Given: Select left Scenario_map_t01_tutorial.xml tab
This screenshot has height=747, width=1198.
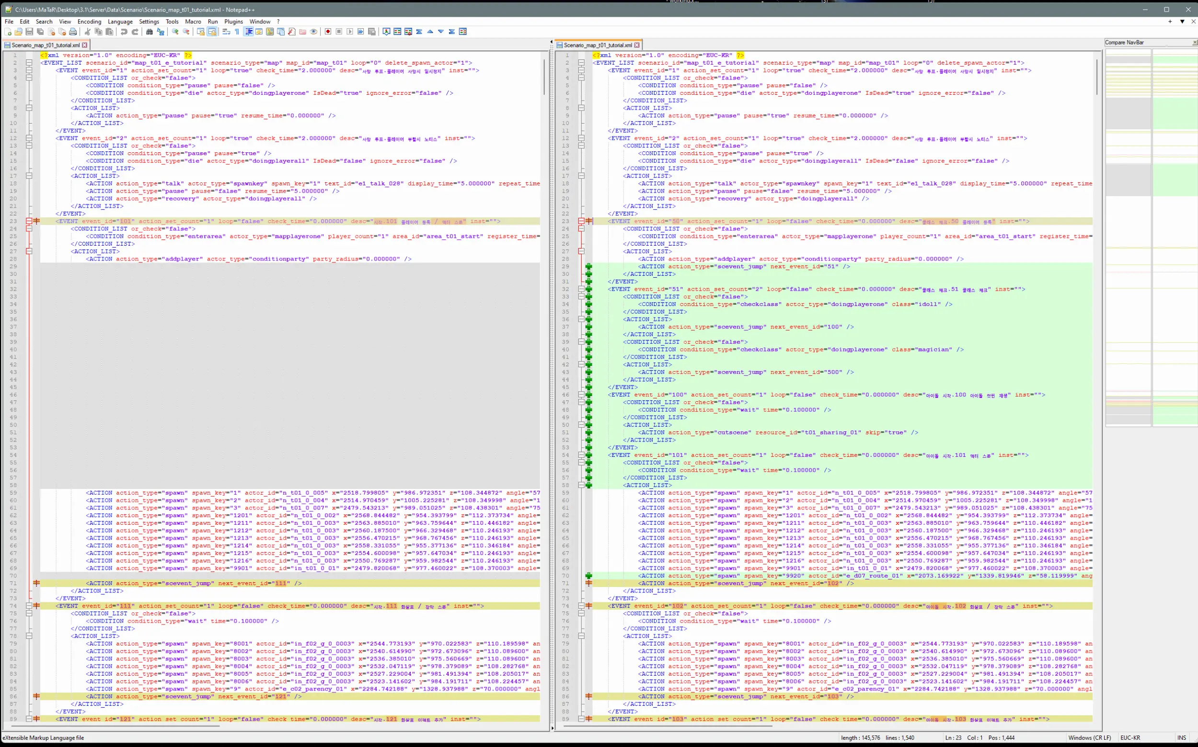Looking at the screenshot, I should [x=45, y=45].
